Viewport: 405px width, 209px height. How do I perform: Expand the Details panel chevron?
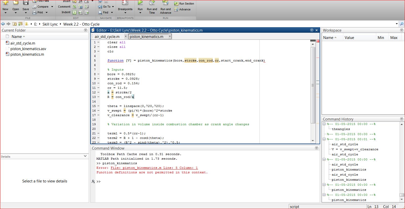[x=85, y=156]
